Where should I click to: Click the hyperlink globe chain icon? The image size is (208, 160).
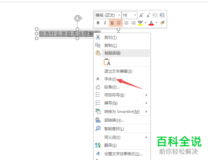coord(98,120)
